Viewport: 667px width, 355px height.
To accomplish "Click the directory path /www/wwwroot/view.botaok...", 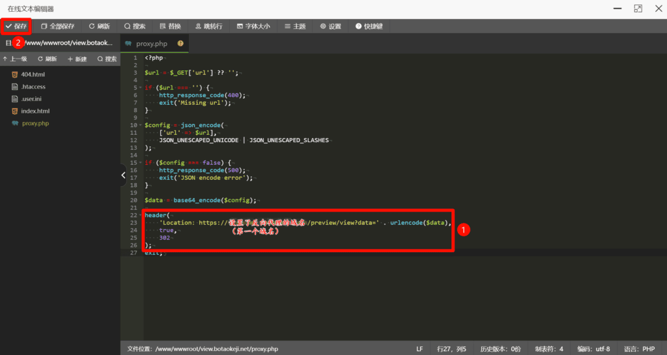I will pos(68,43).
